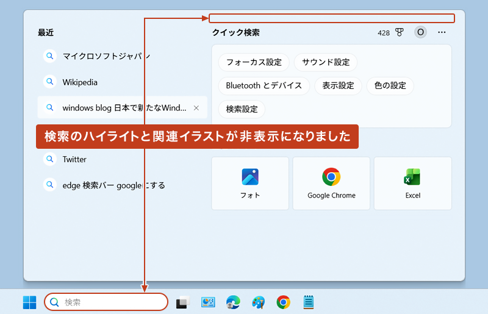Open Bluetooth とデバイス quick search
Viewport: 488px width, 314px height.
(264, 85)
